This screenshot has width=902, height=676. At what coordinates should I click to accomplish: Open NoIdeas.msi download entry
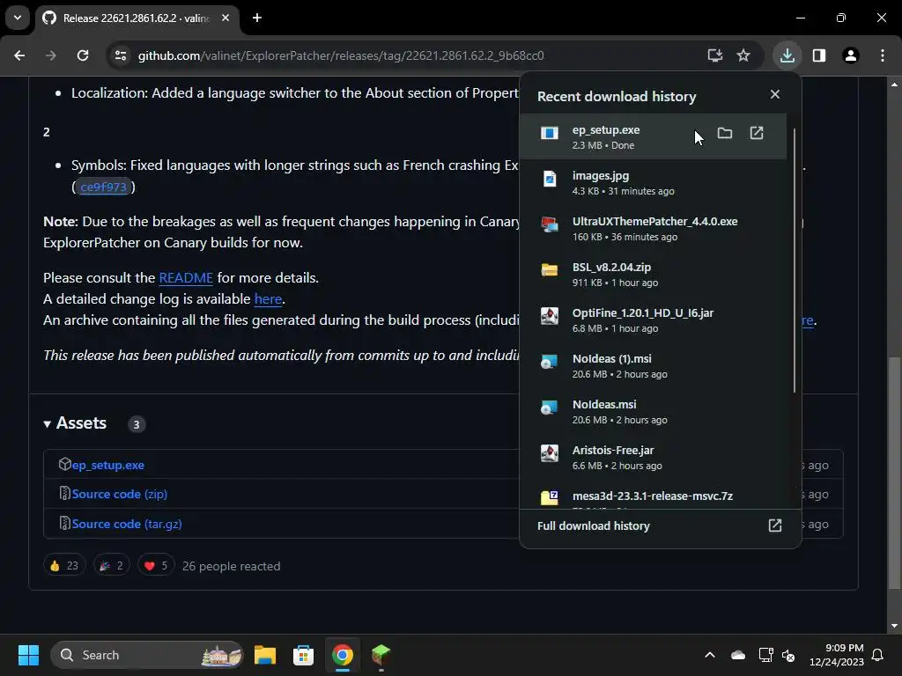653,412
